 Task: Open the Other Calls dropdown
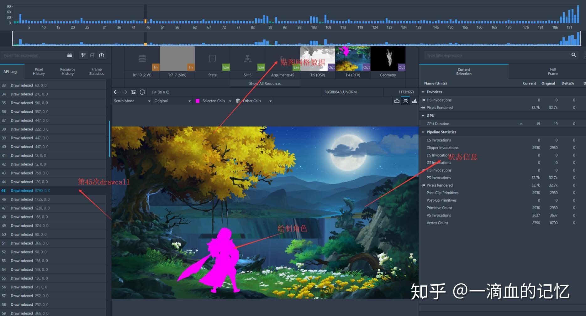click(254, 101)
